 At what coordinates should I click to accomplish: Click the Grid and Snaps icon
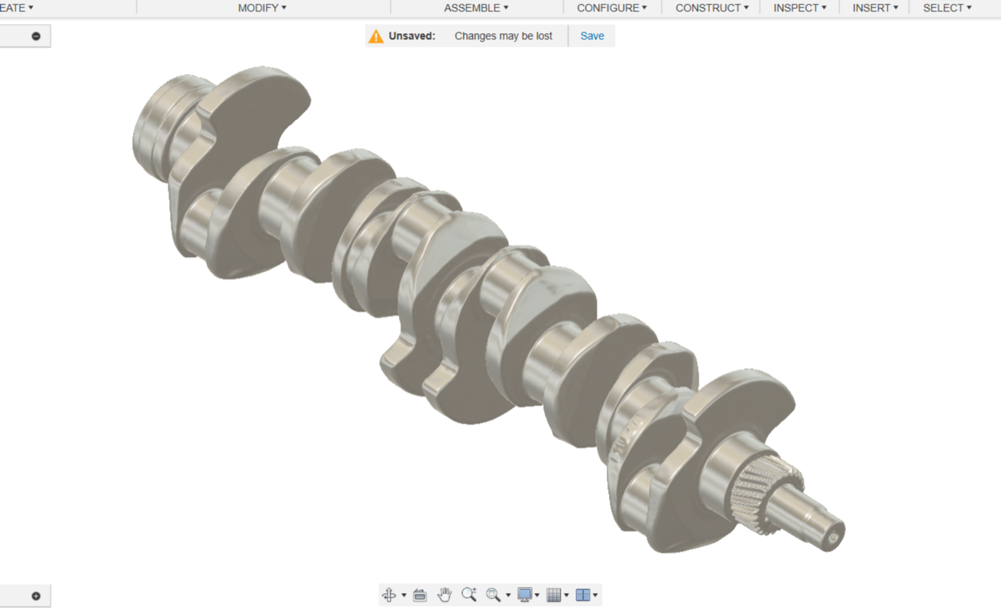[554, 595]
